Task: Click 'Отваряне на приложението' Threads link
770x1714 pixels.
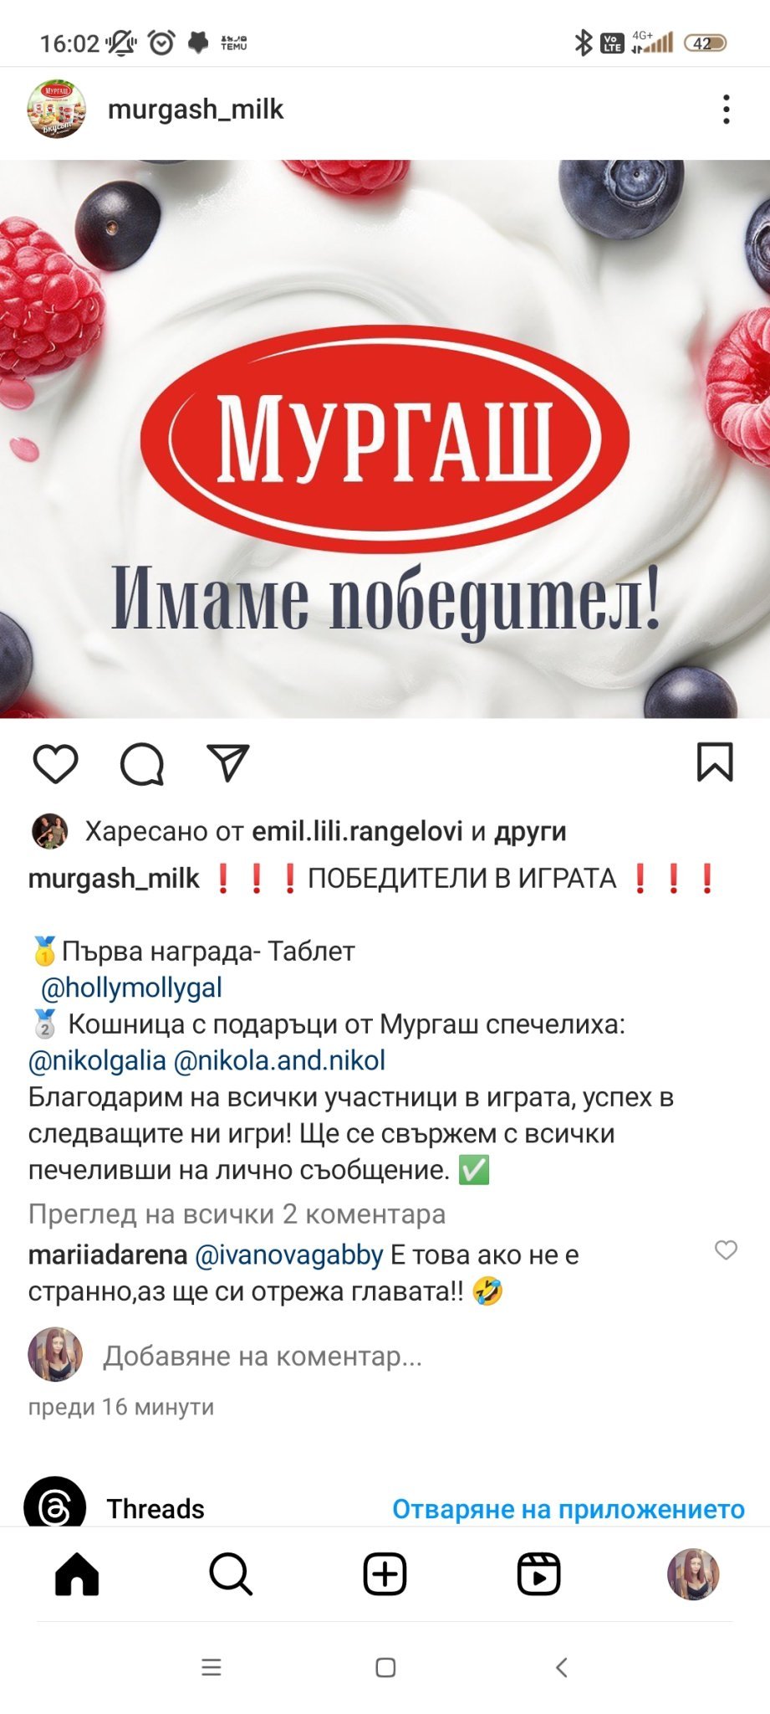Action: [x=569, y=1509]
